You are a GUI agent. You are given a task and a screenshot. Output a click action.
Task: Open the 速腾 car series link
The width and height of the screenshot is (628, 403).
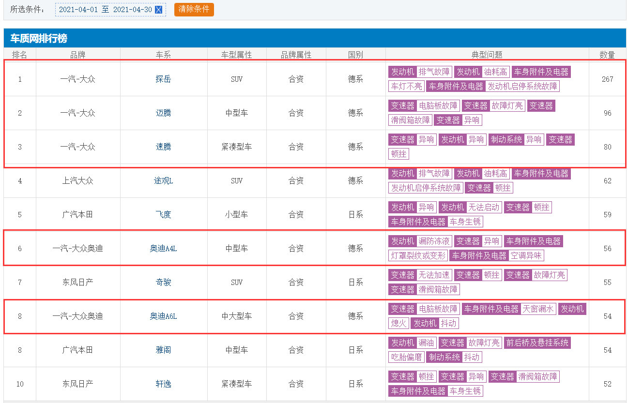coord(164,147)
